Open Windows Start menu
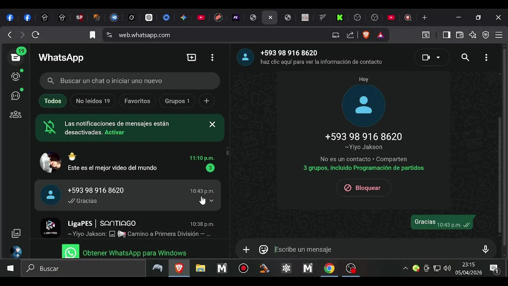508x286 pixels. click(x=10, y=269)
